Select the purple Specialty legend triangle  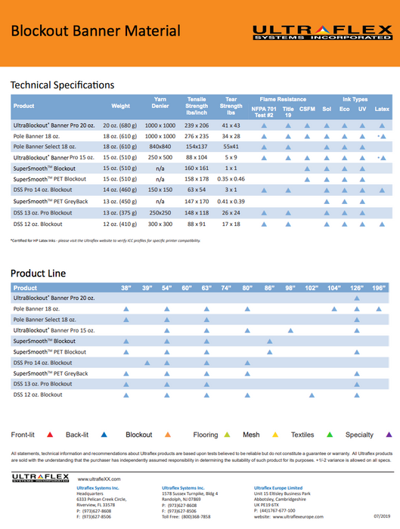(x=389, y=435)
